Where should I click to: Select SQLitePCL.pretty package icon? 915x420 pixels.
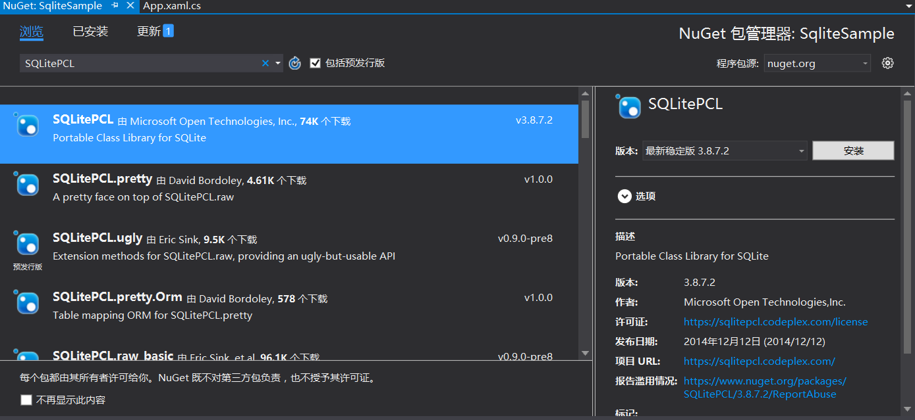27,184
